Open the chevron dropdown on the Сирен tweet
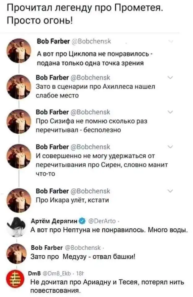 tap(170, 147)
